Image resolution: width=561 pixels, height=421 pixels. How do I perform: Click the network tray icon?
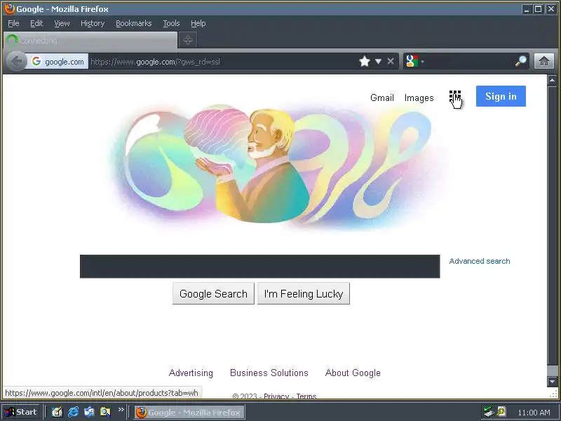(x=488, y=412)
